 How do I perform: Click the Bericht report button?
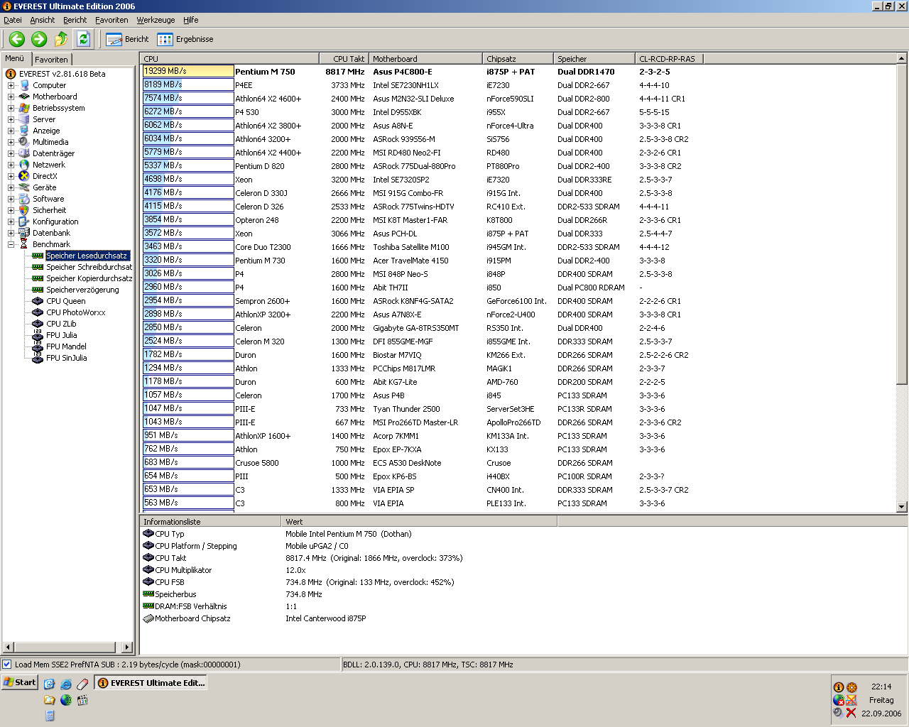click(x=128, y=39)
